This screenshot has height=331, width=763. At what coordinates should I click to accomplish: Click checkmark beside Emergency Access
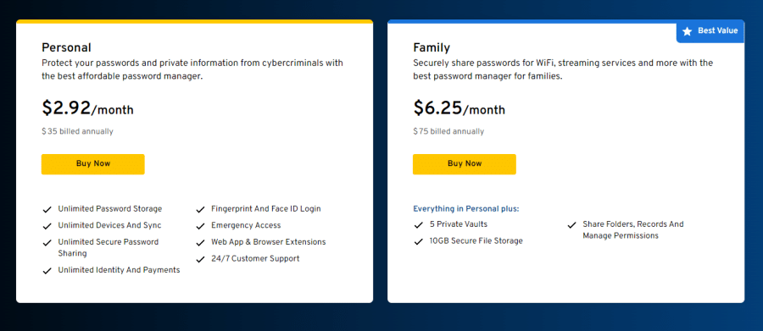pyautogui.click(x=200, y=227)
